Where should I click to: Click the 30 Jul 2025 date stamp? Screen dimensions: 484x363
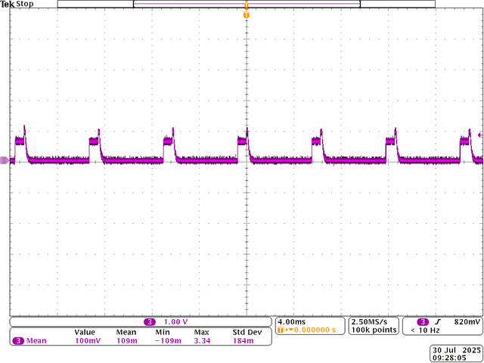click(x=457, y=350)
